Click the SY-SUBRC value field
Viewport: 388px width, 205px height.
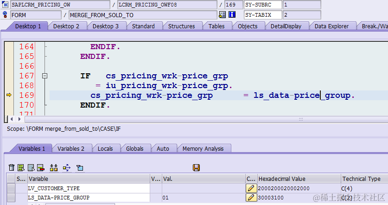click(x=302, y=5)
